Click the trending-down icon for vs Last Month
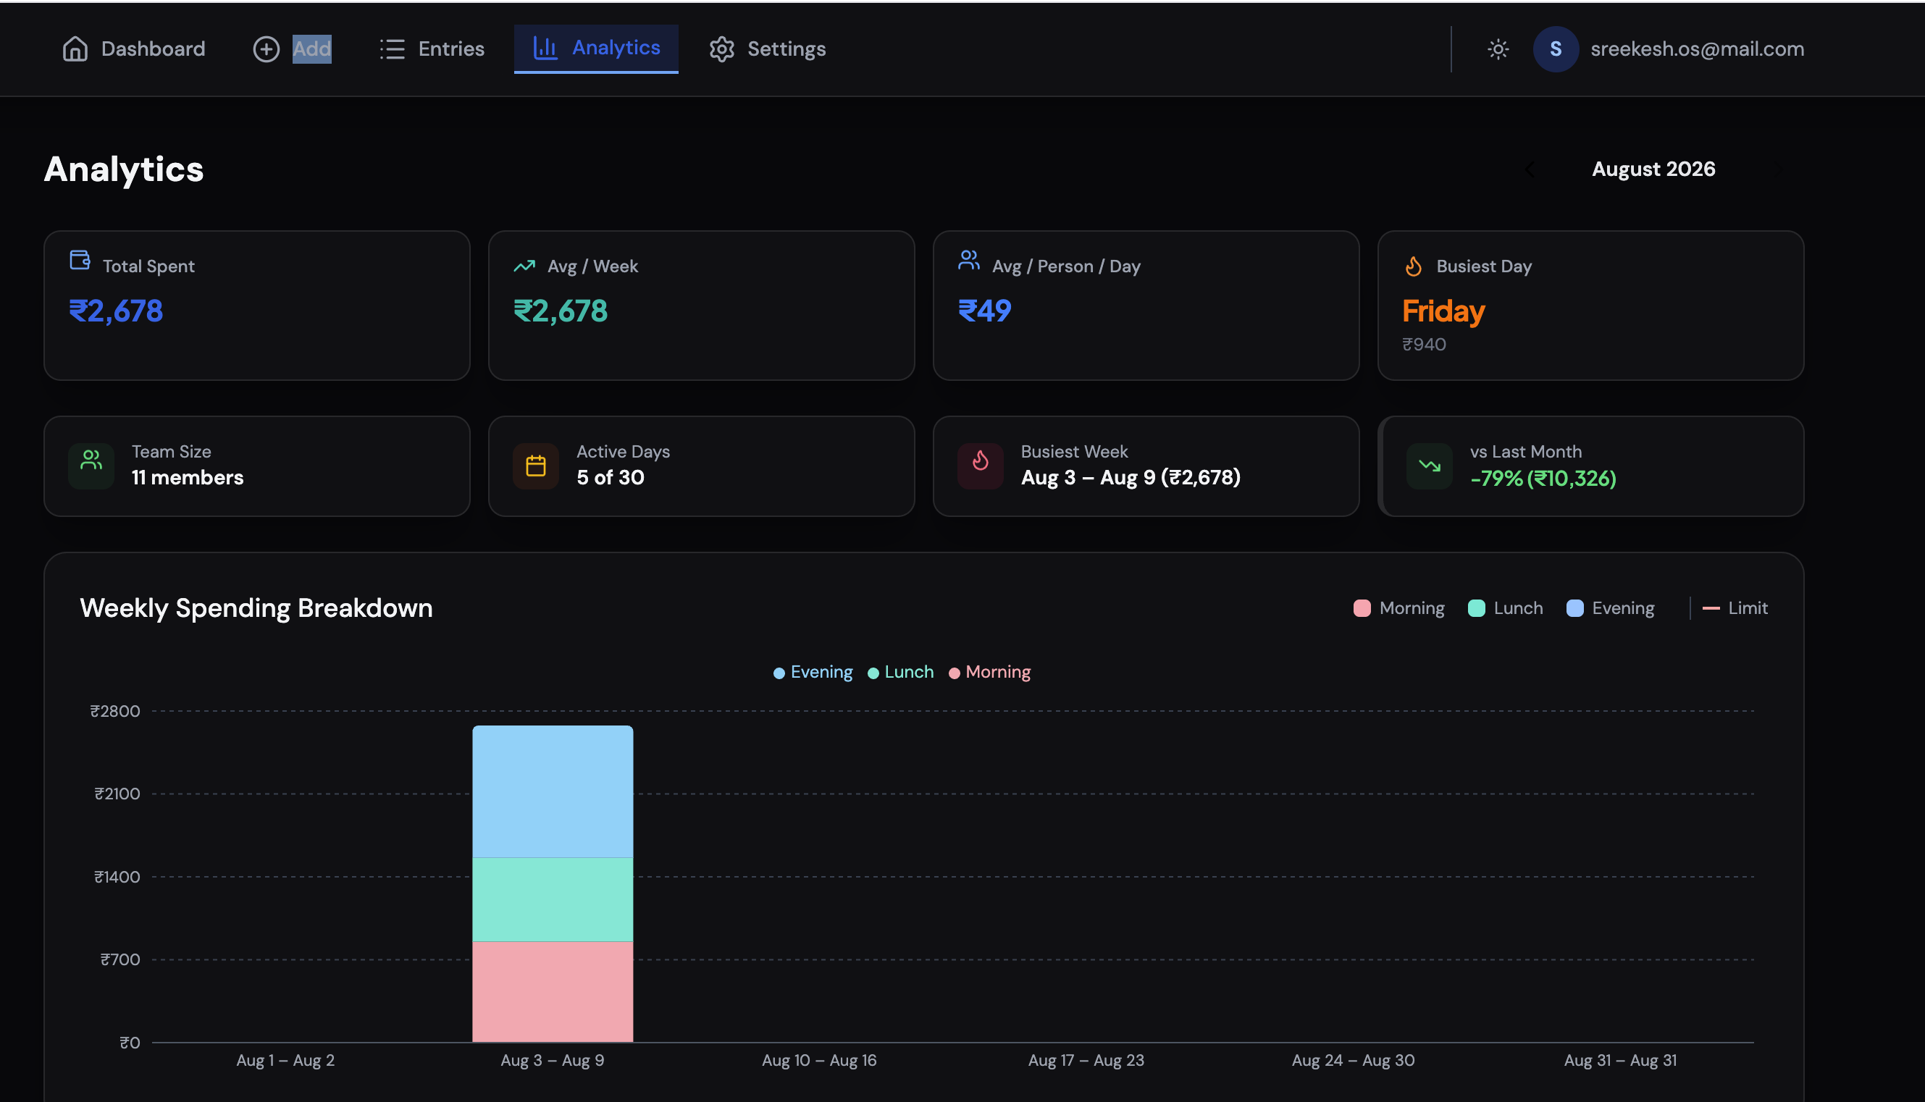 click(x=1428, y=466)
